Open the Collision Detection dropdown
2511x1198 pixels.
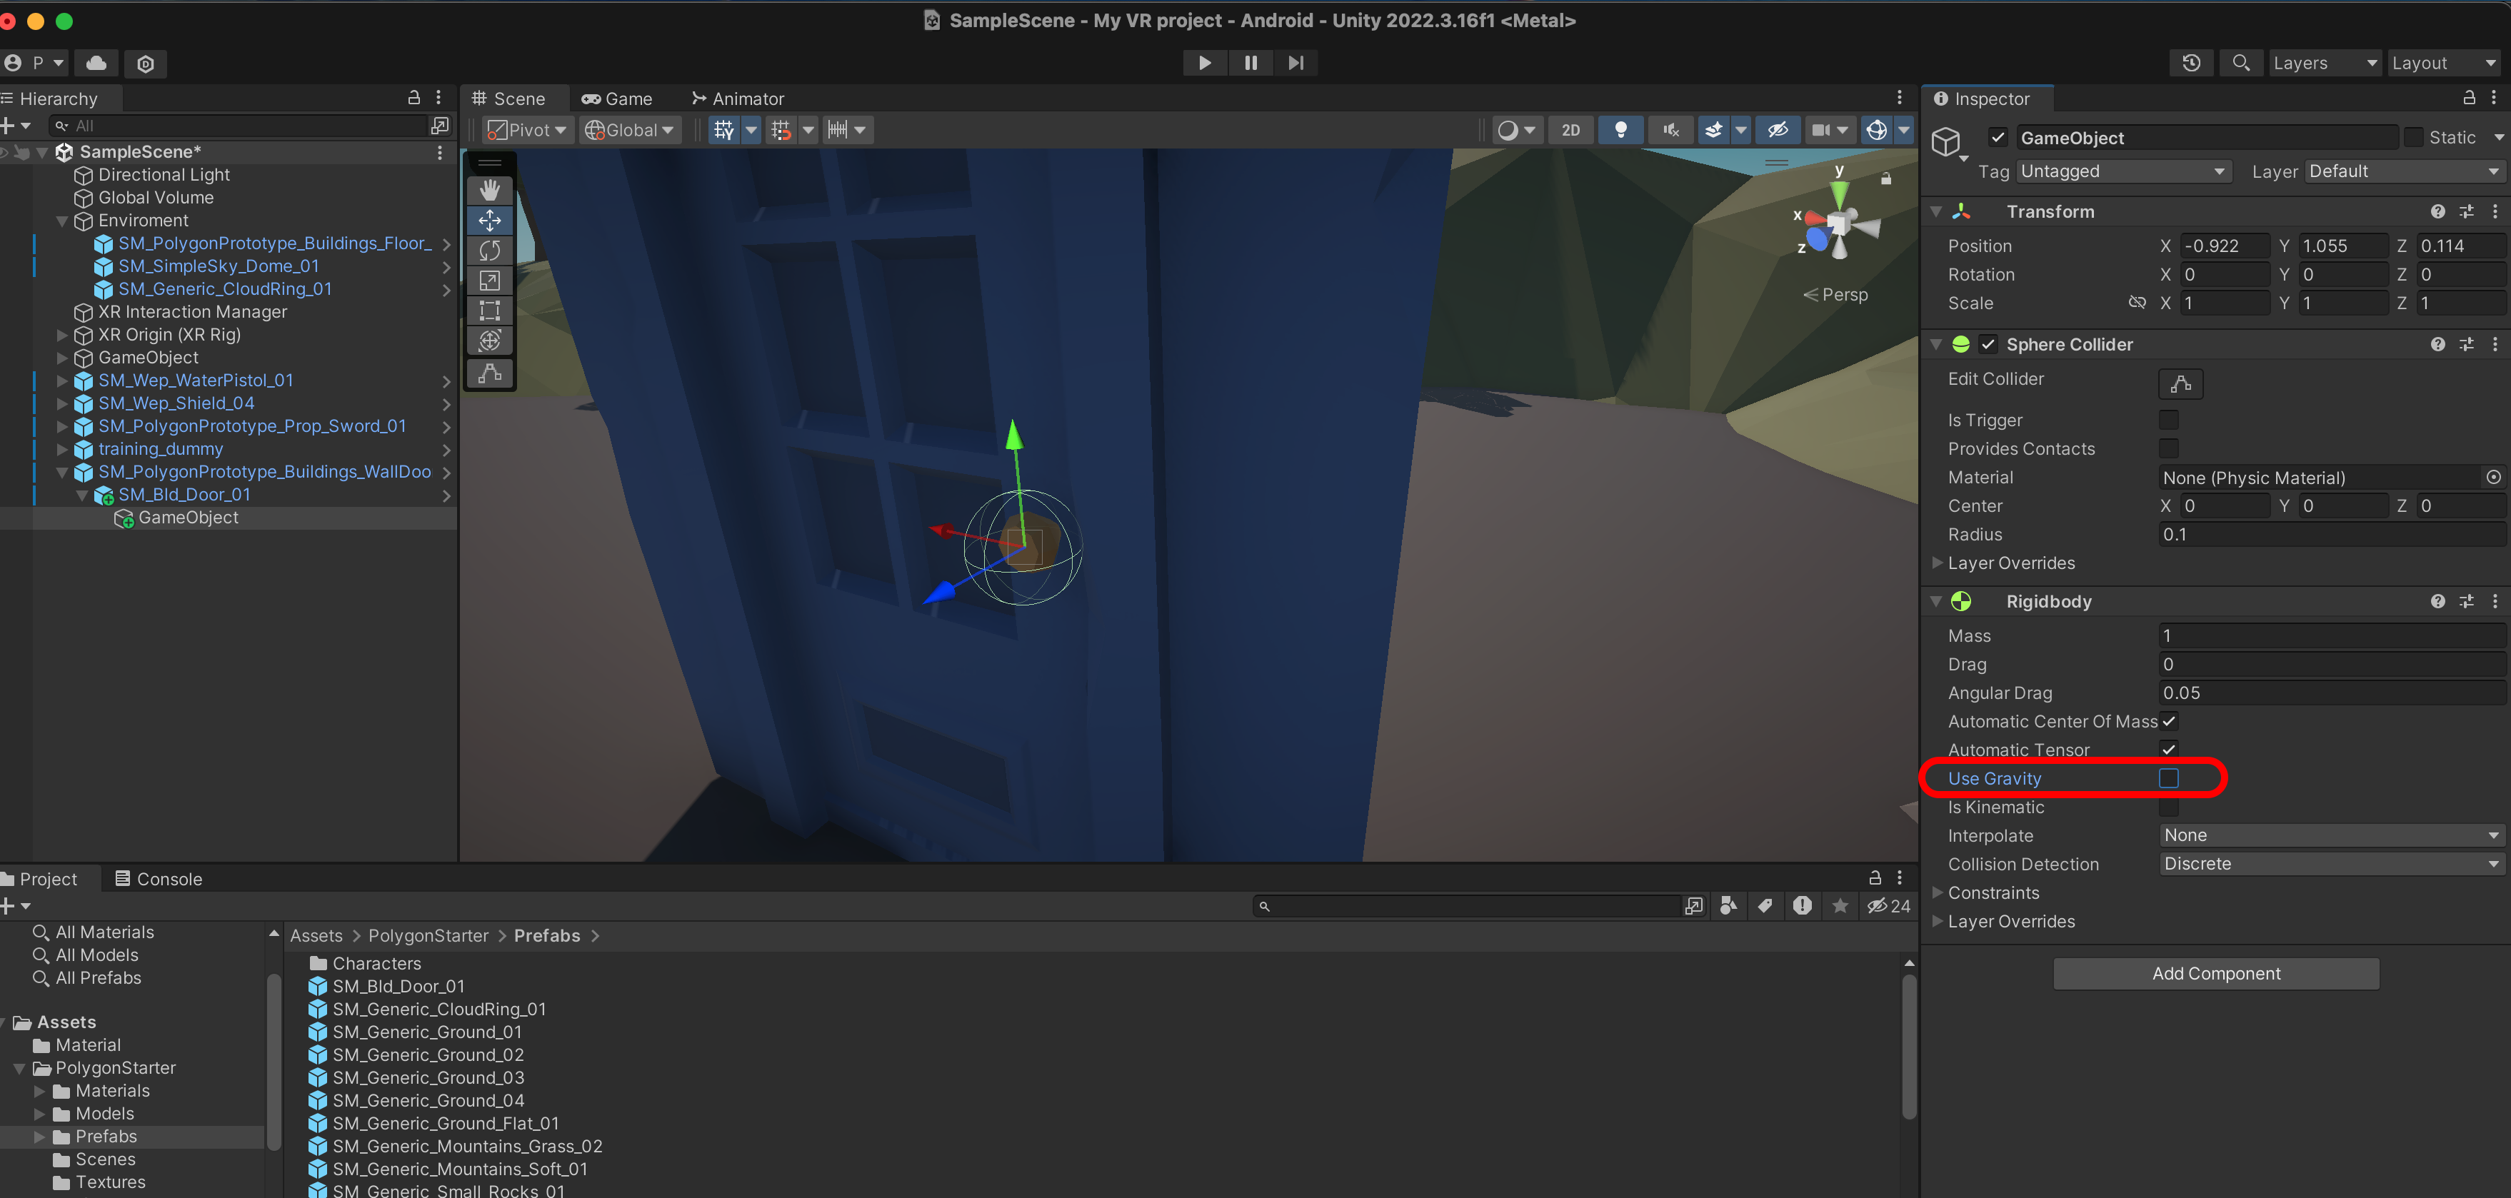(2330, 864)
